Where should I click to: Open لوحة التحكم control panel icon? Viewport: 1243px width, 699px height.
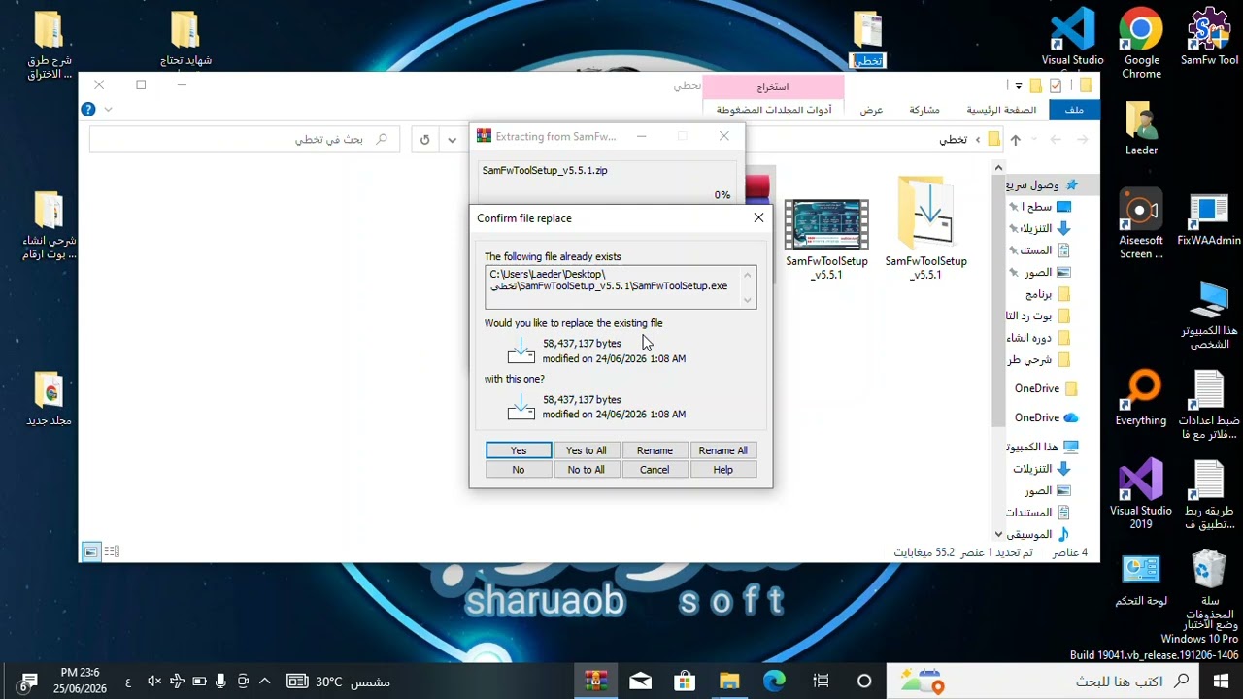[x=1141, y=580]
